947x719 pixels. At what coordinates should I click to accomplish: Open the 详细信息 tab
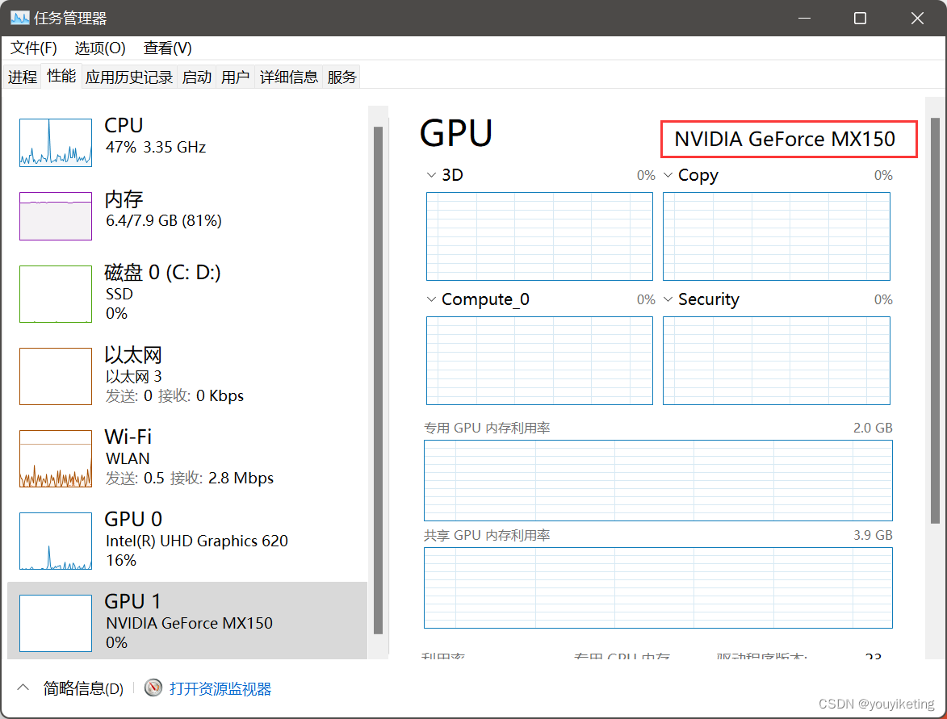pos(289,77)
